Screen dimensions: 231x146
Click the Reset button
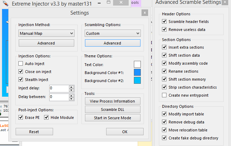point(34,132)
